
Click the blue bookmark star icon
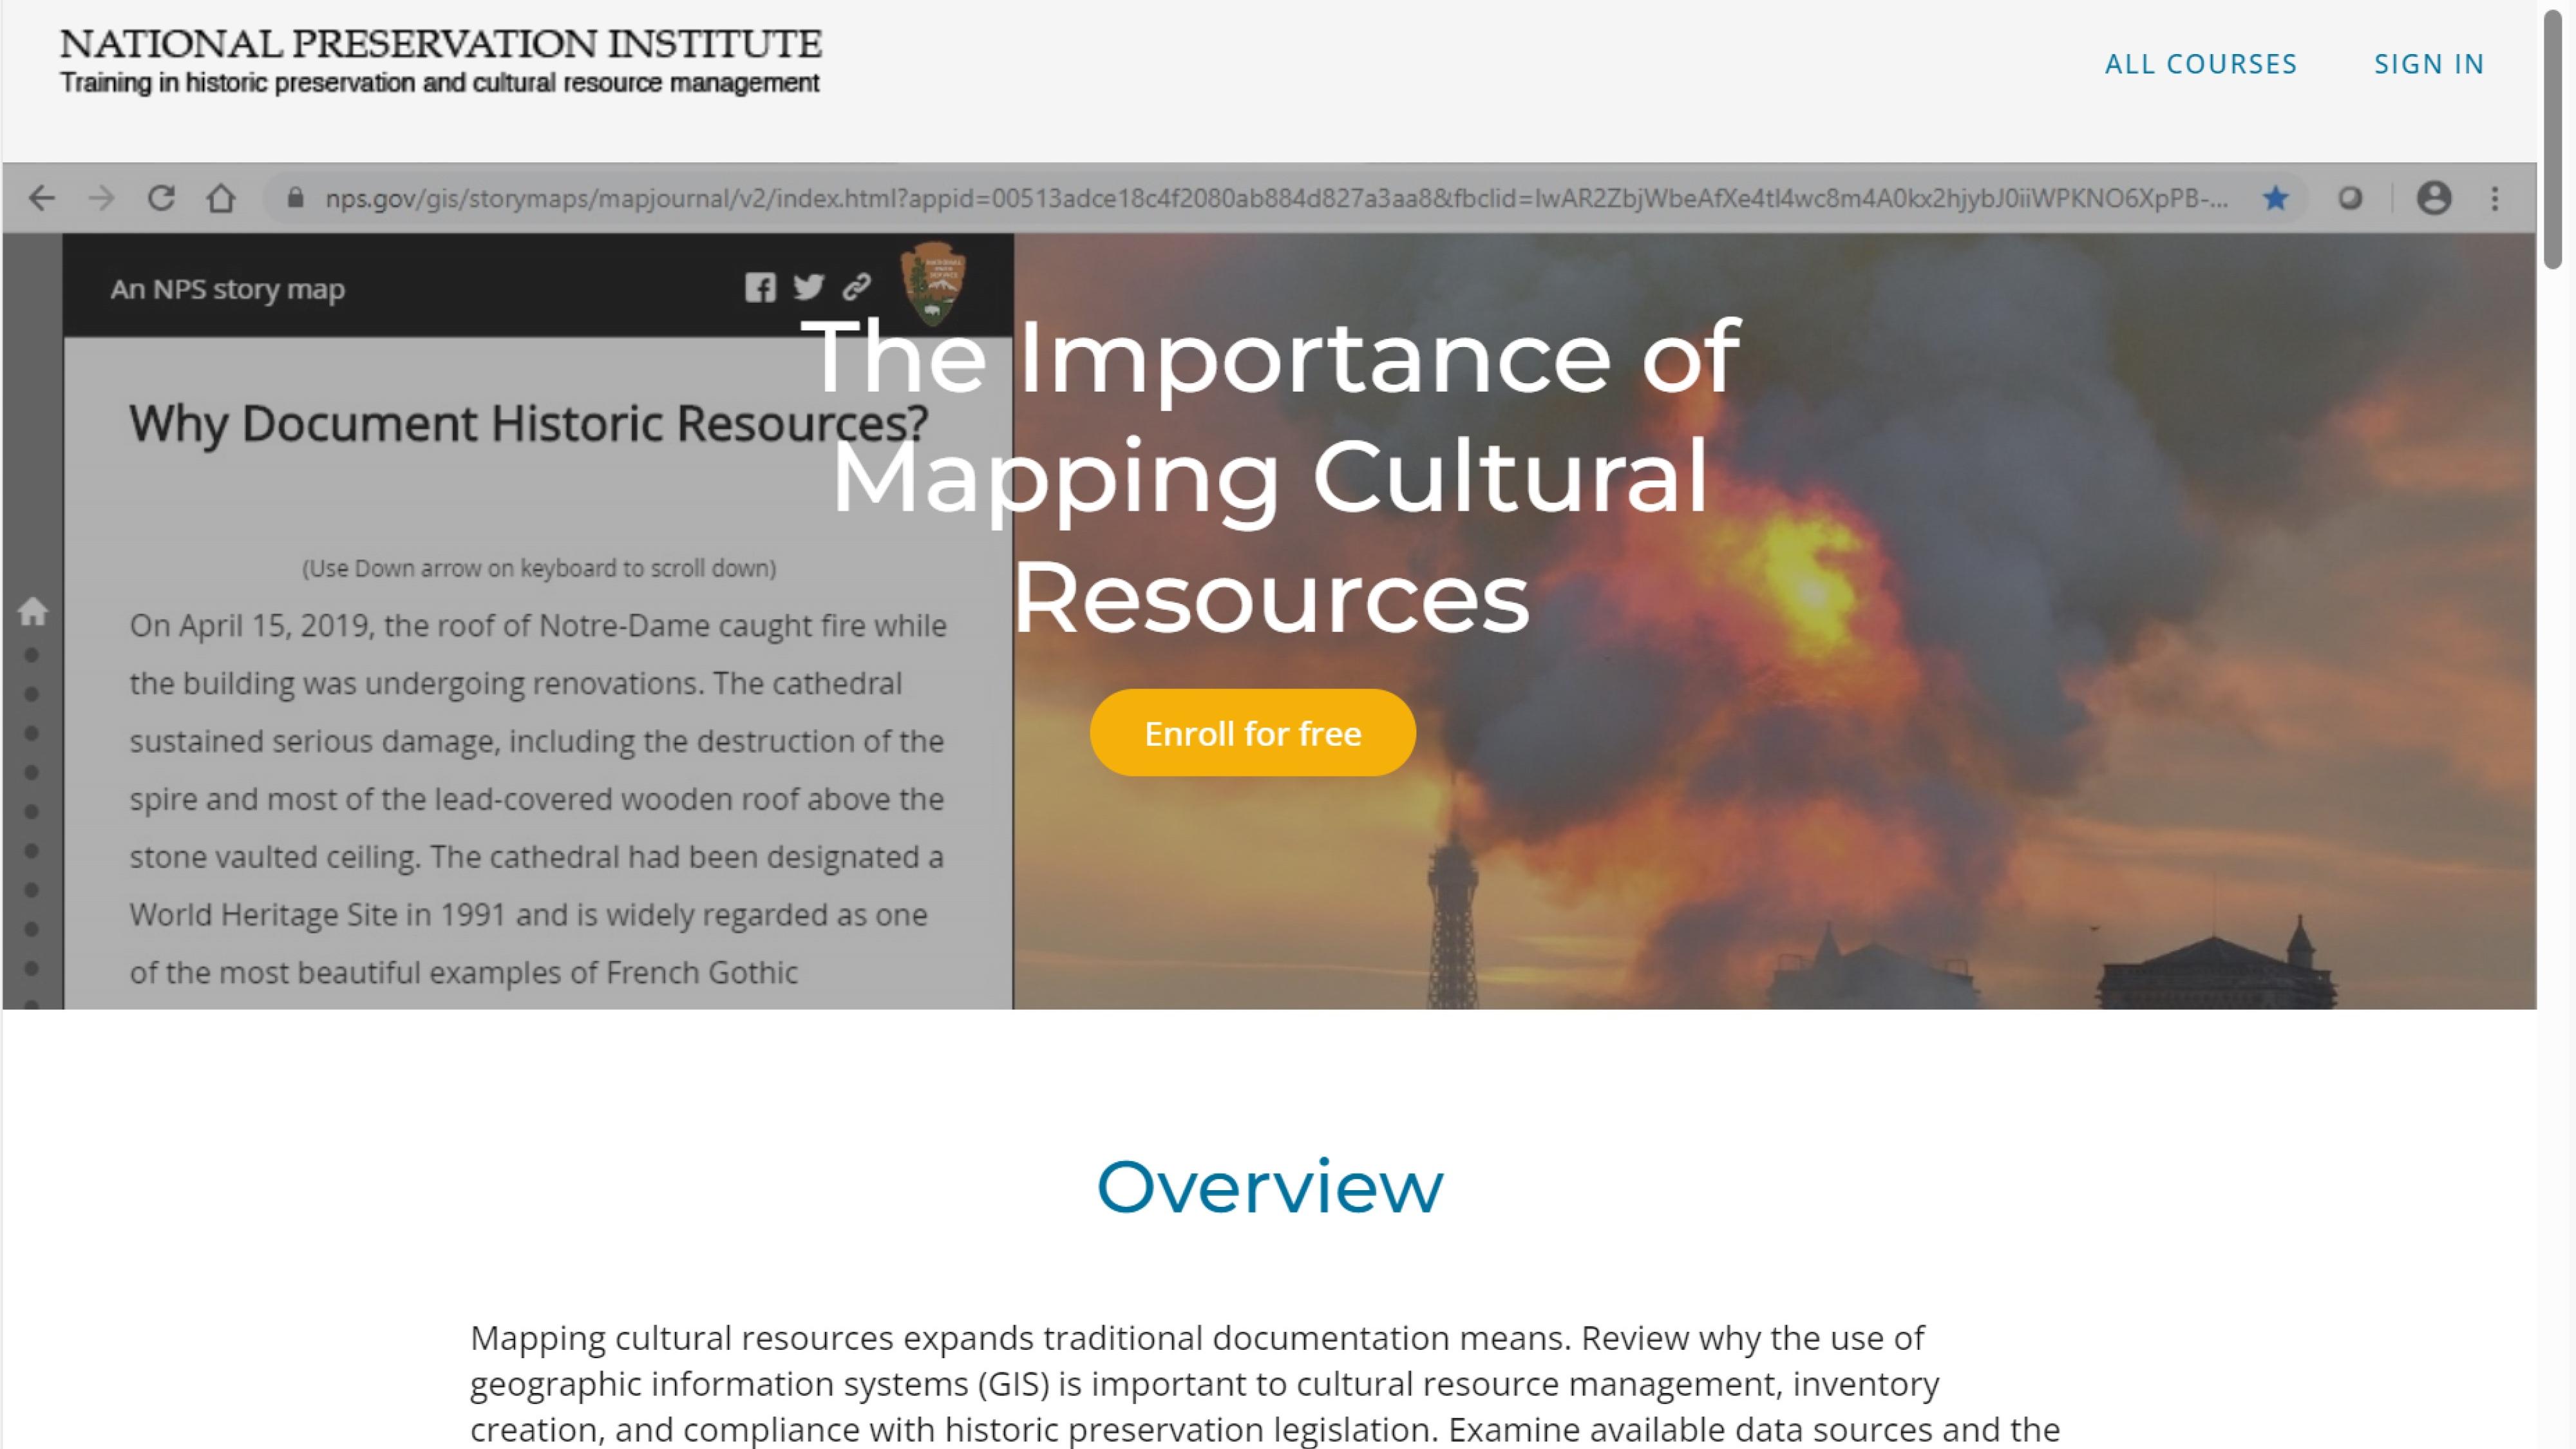(2276, 198)
